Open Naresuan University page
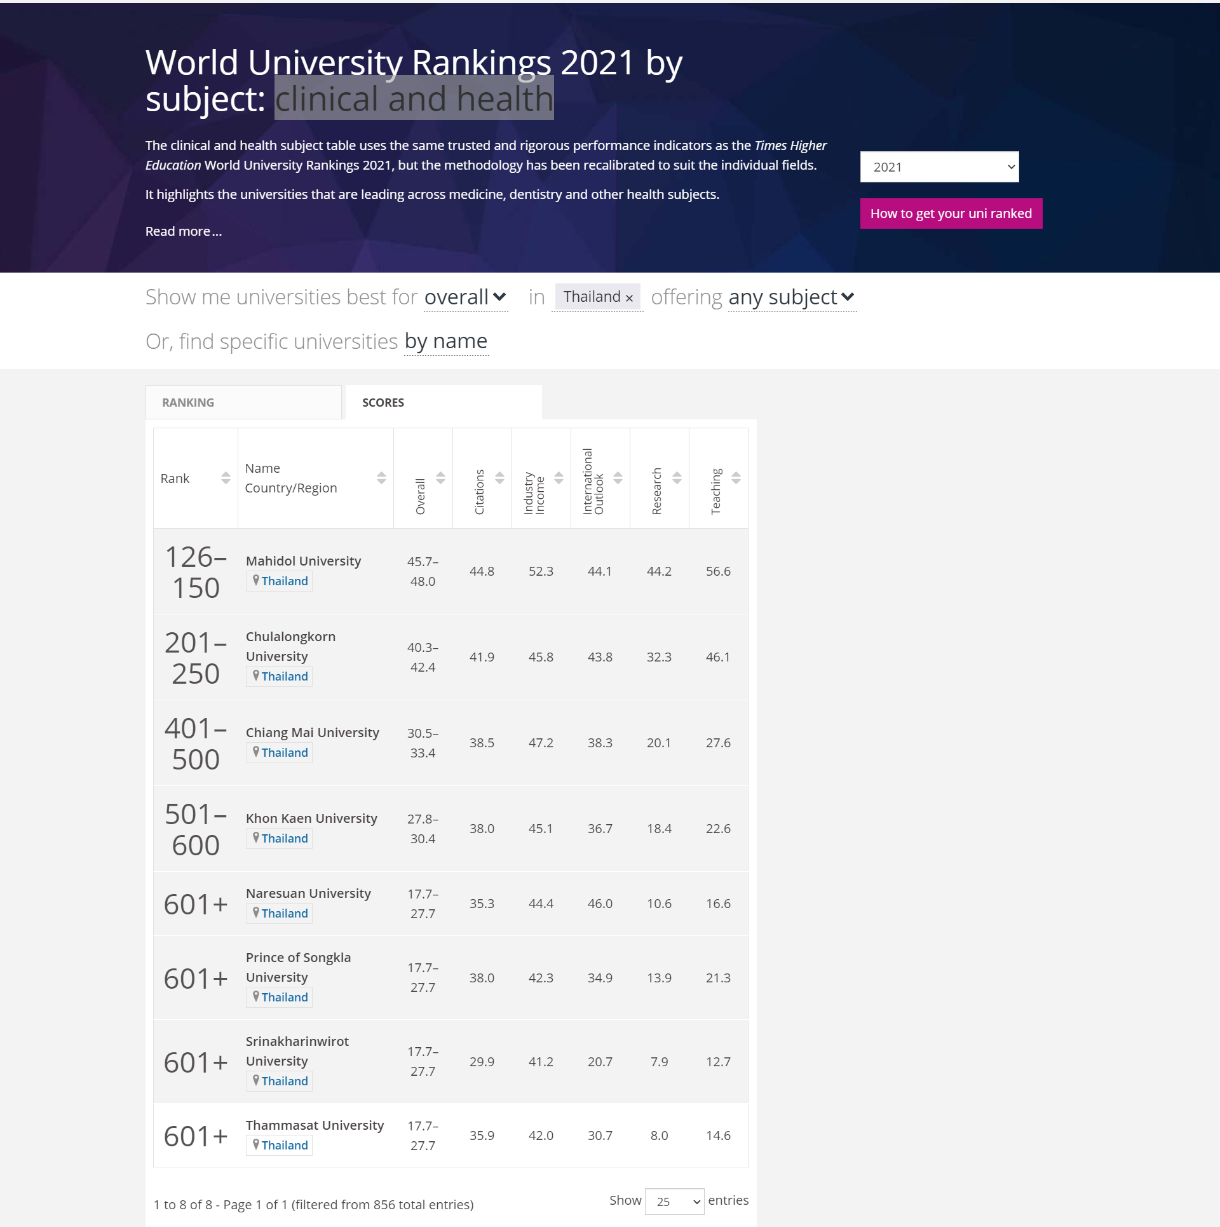The height and width of the screenshot is (1227, 1220). point(308,893)
